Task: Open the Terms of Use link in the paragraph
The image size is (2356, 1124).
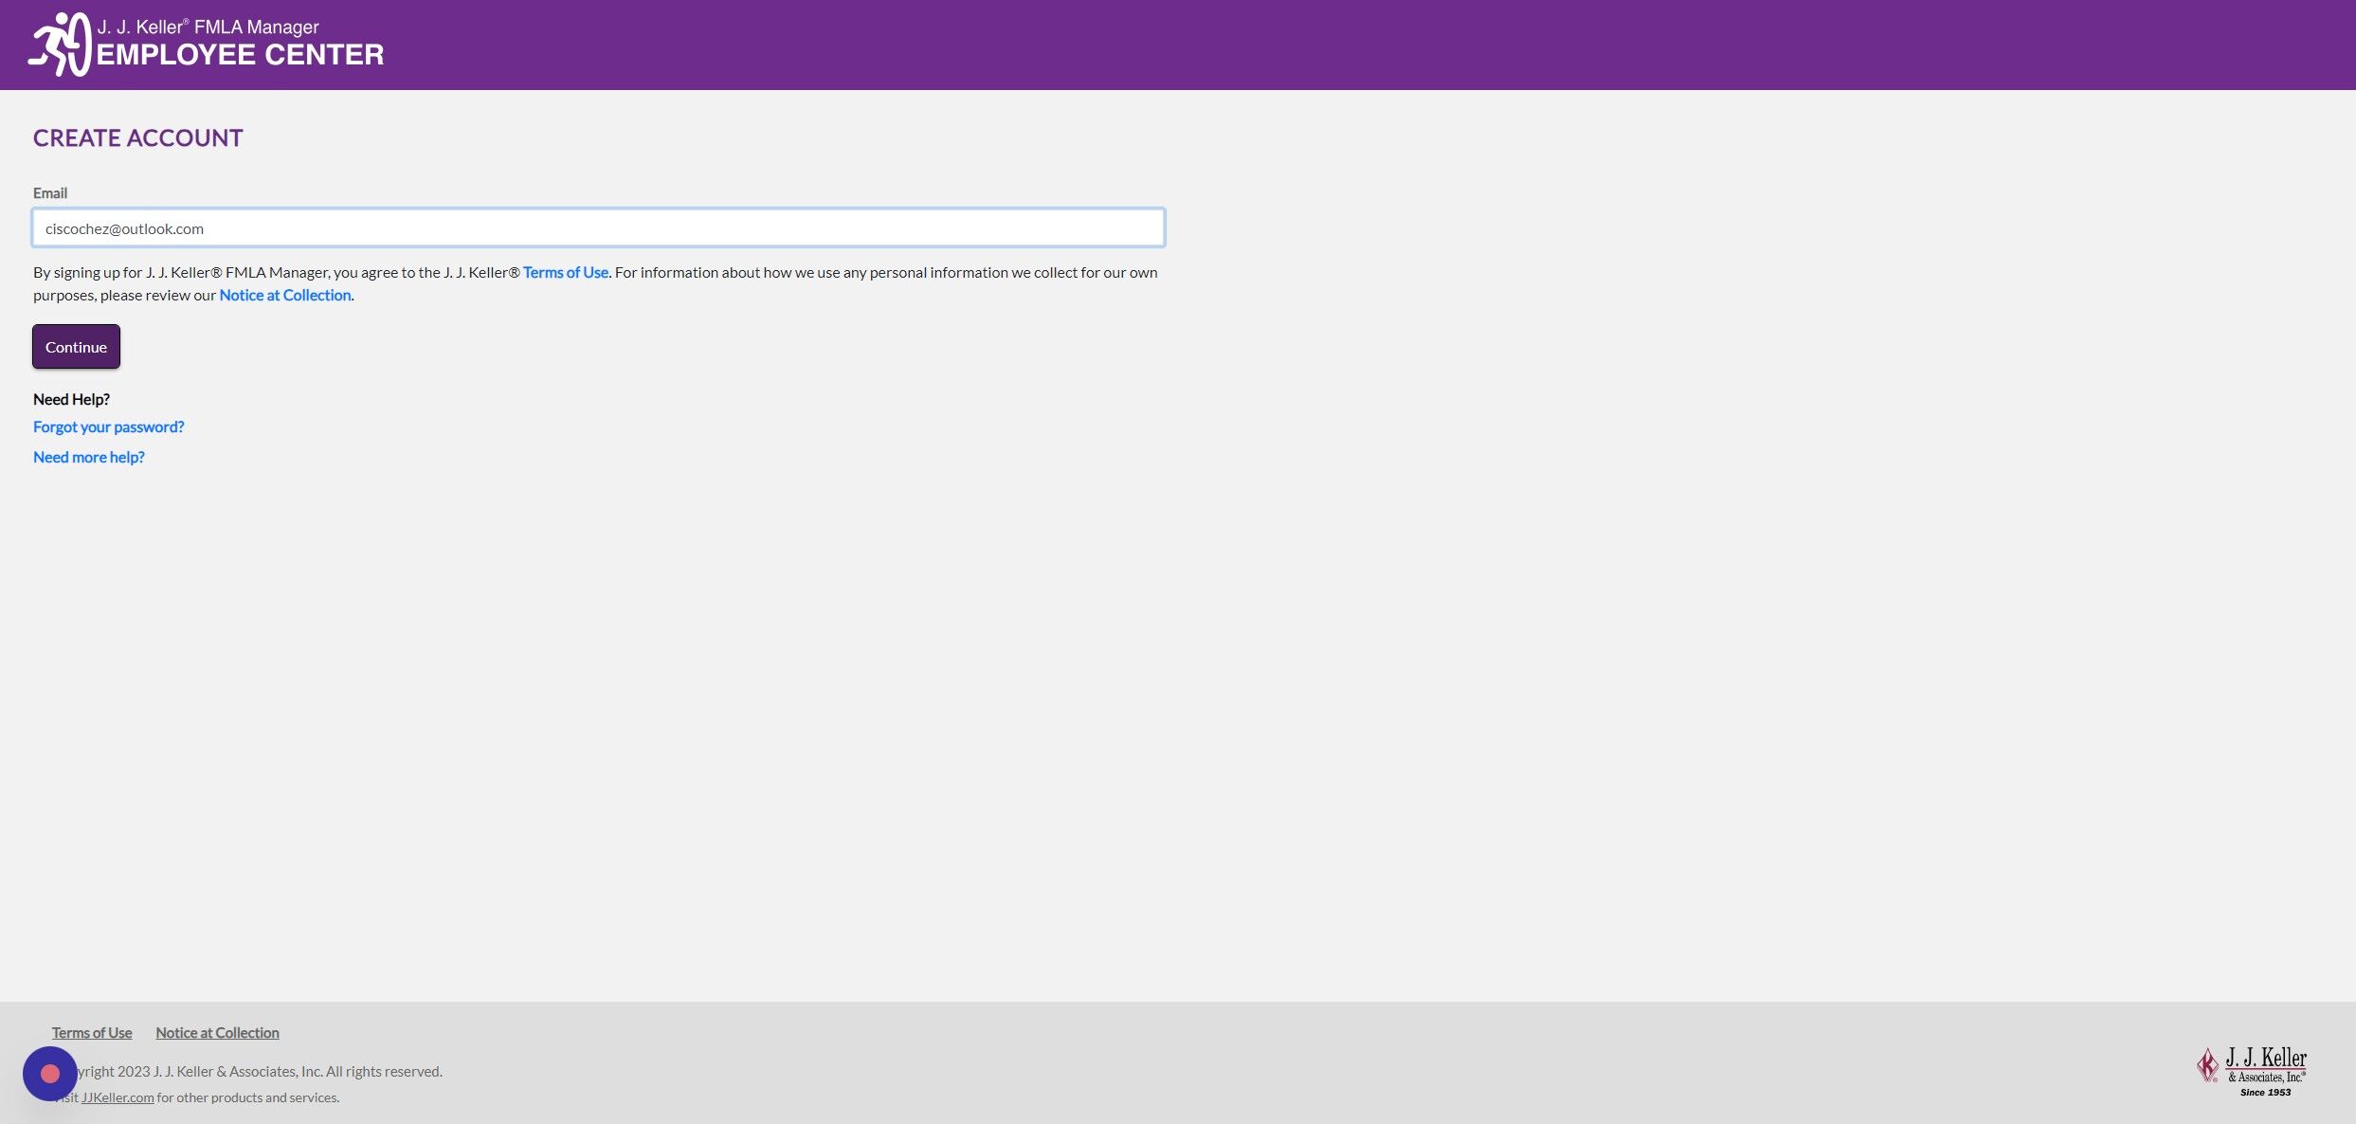Action: (x=565, y=272)
